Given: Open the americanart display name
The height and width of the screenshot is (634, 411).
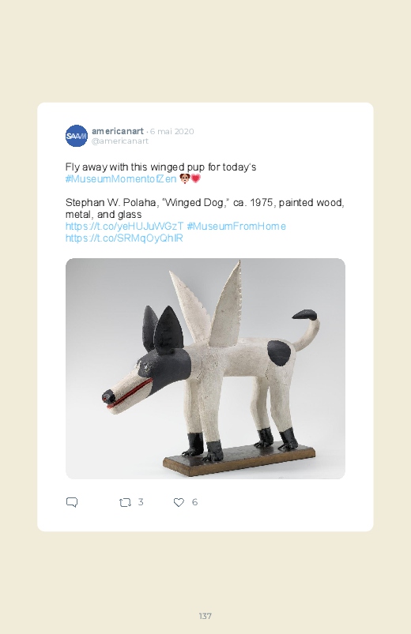Looking at the screenshot, I should click(x=118, y=131).
